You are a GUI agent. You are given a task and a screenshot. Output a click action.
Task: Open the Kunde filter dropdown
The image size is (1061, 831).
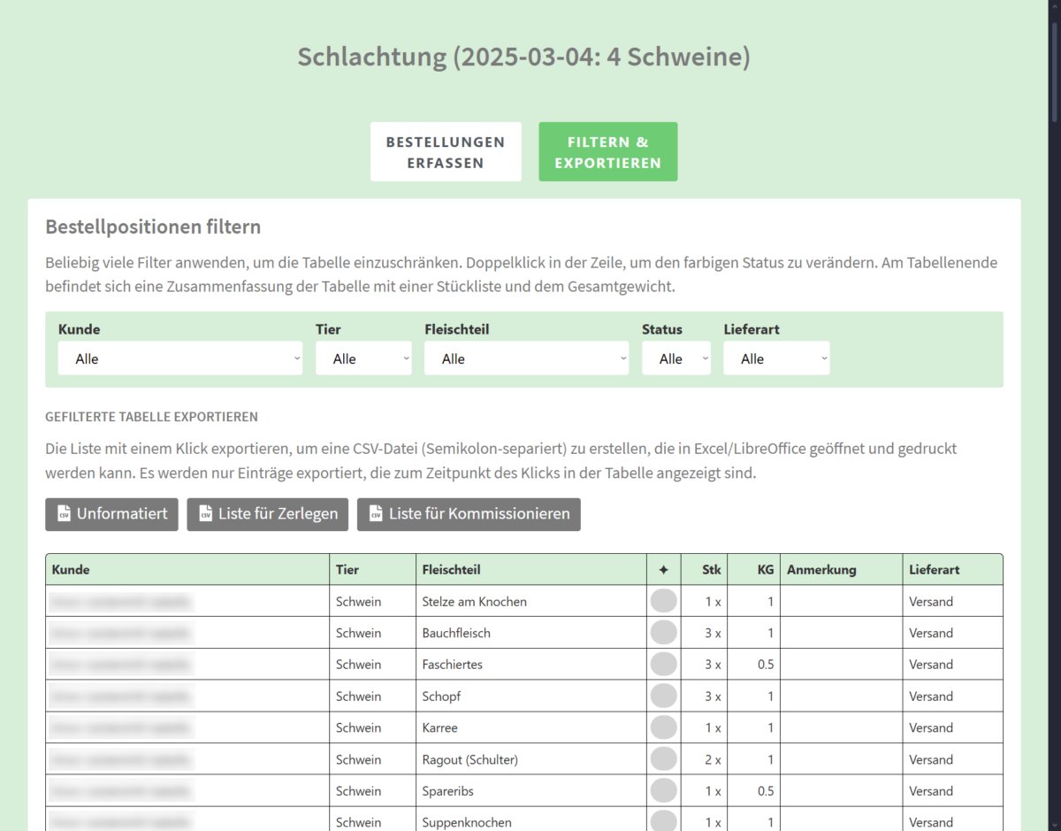180,358
